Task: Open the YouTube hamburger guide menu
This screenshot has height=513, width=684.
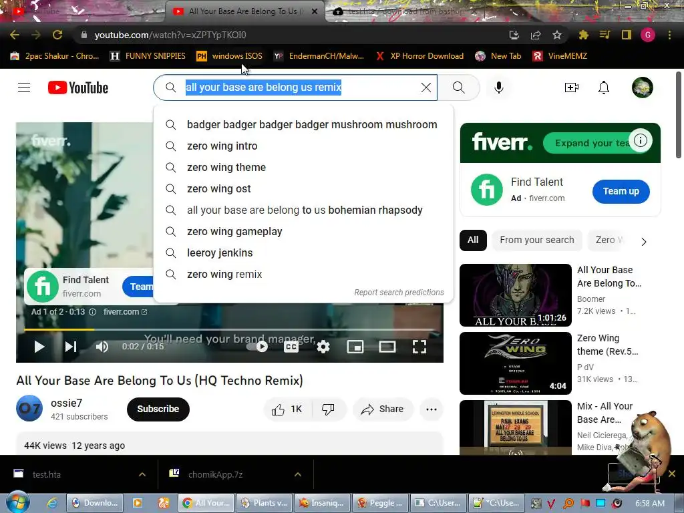Action: click(x=24, y=88)
